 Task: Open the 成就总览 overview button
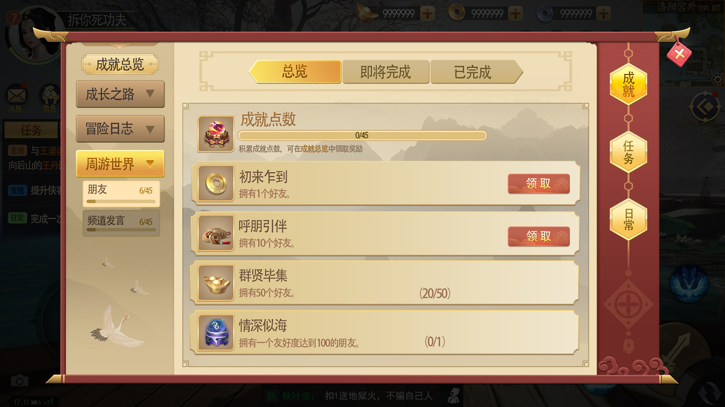(x=120, y=64)
